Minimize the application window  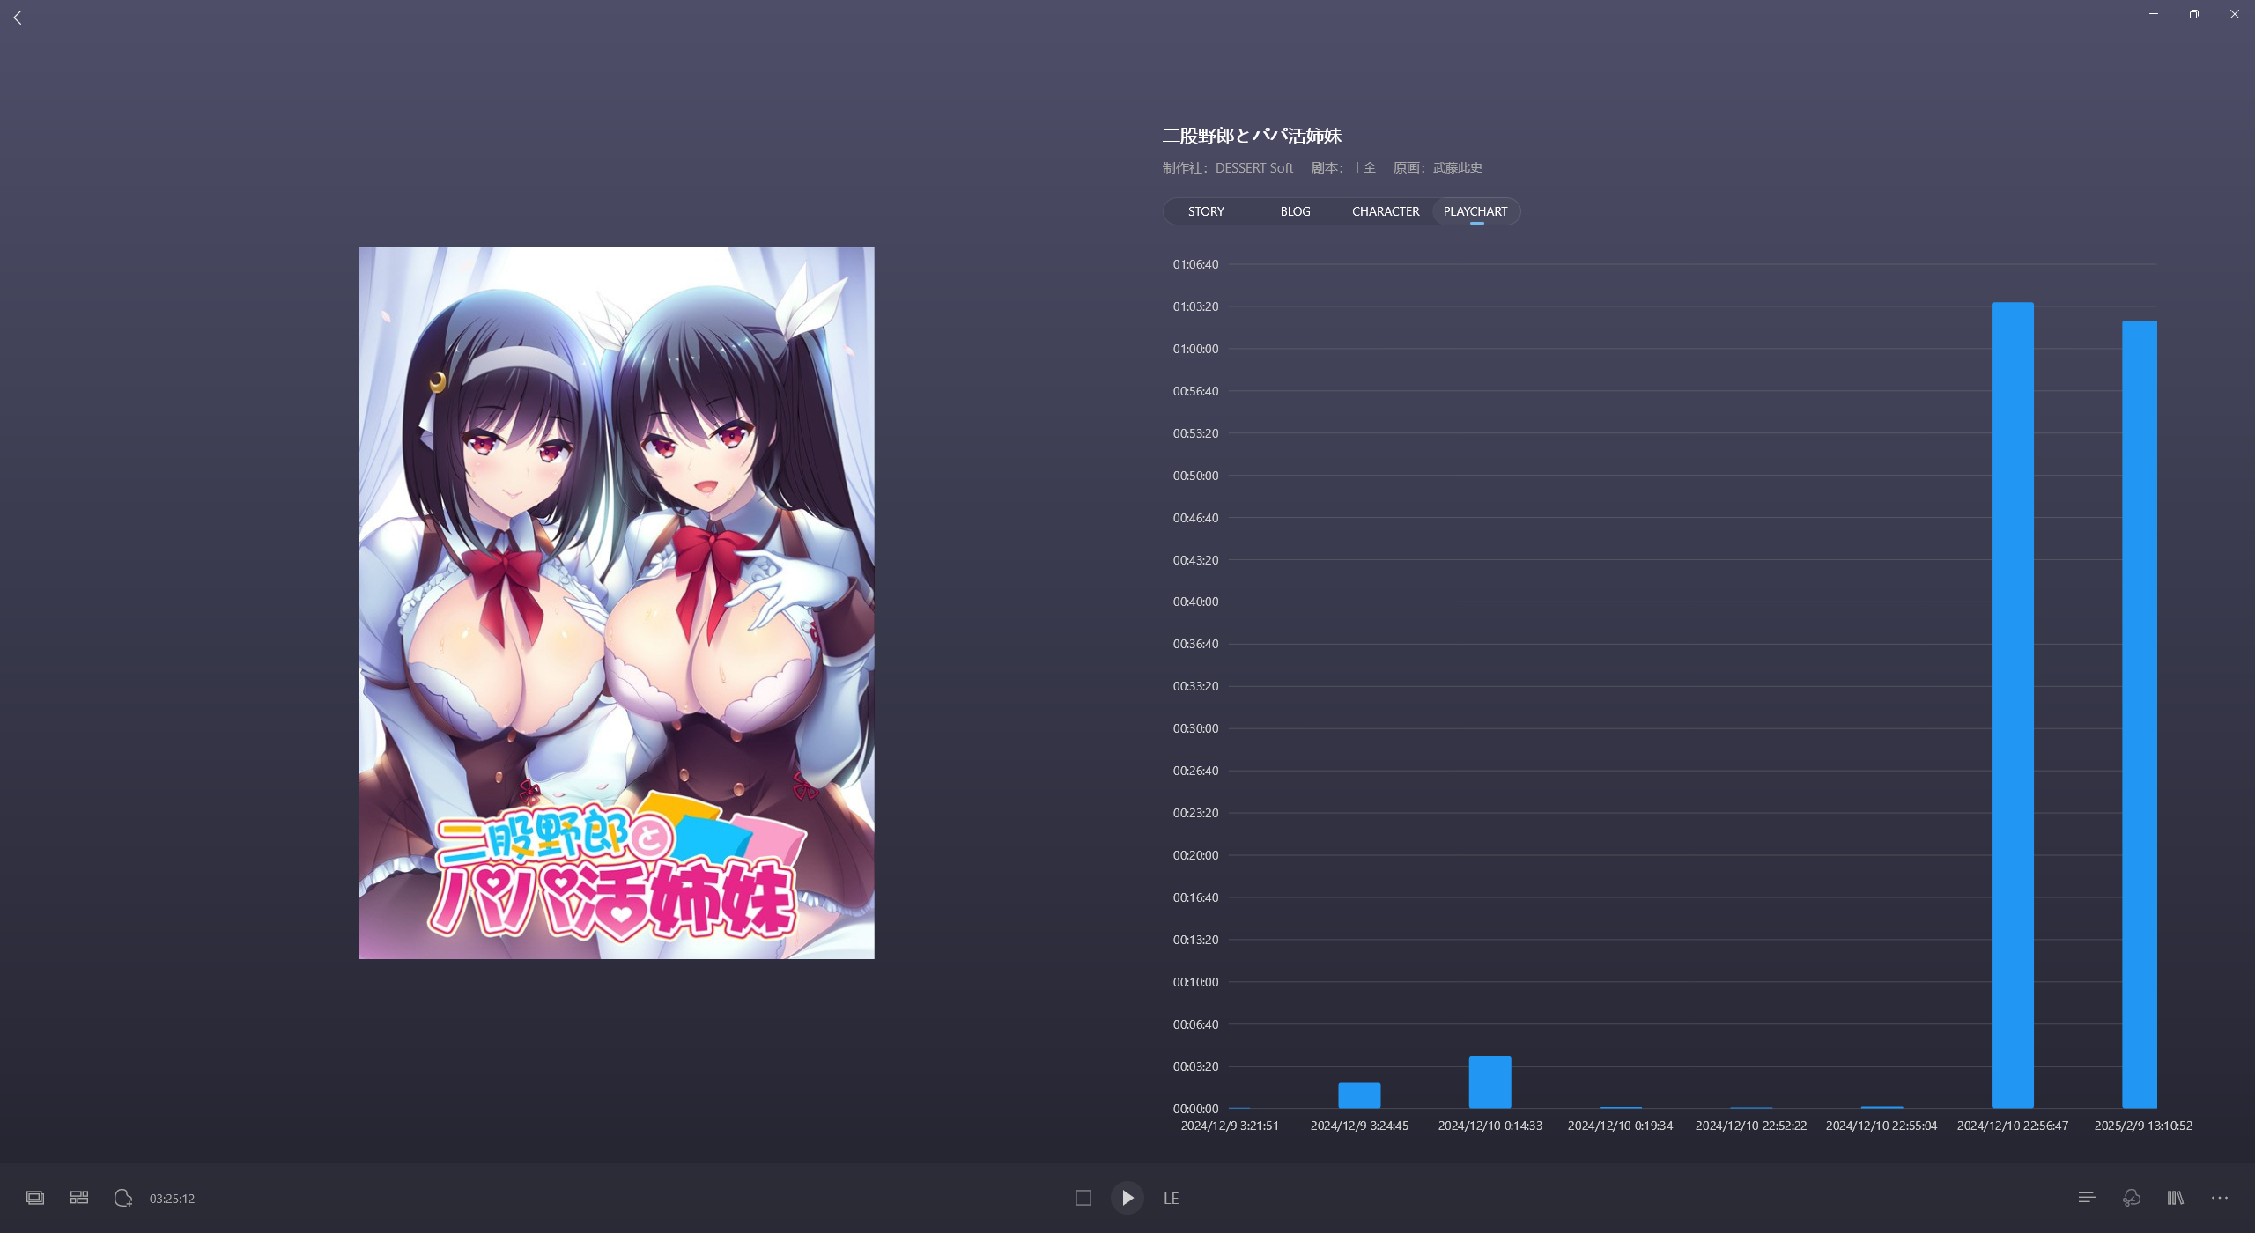[2154, 14]
